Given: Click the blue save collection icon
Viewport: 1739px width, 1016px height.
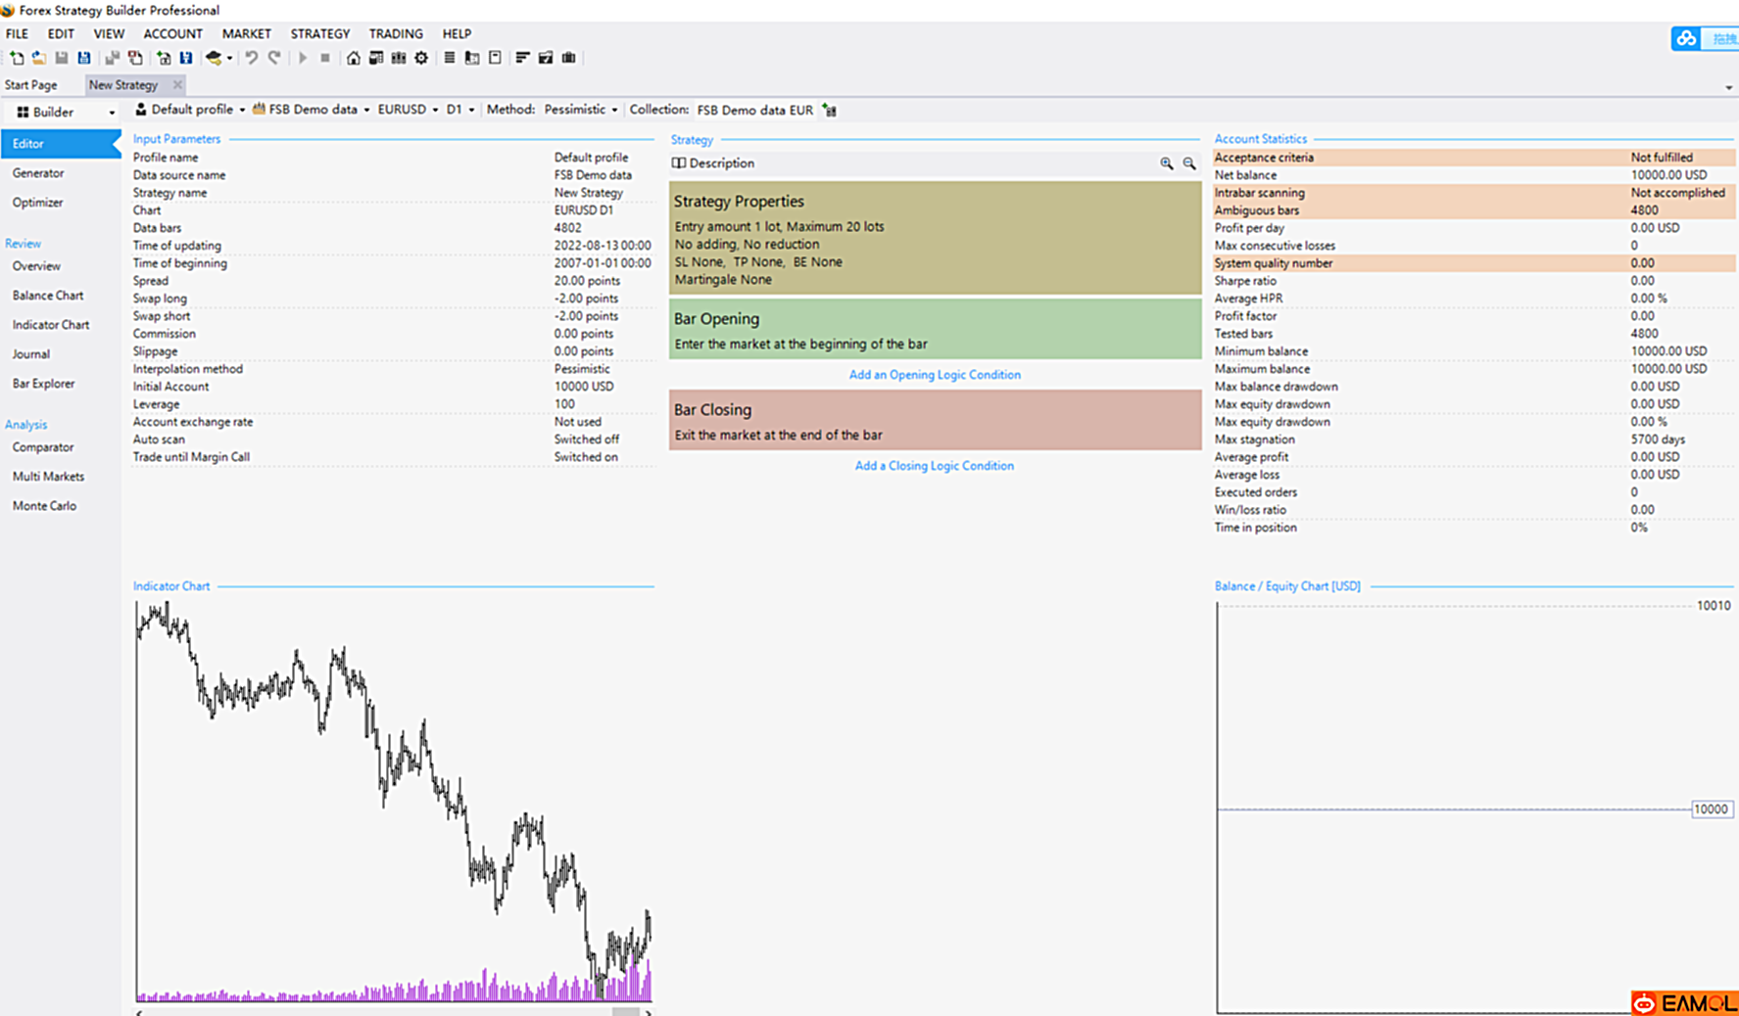Looking at the screenshot, I should click(x=186, y=58).
